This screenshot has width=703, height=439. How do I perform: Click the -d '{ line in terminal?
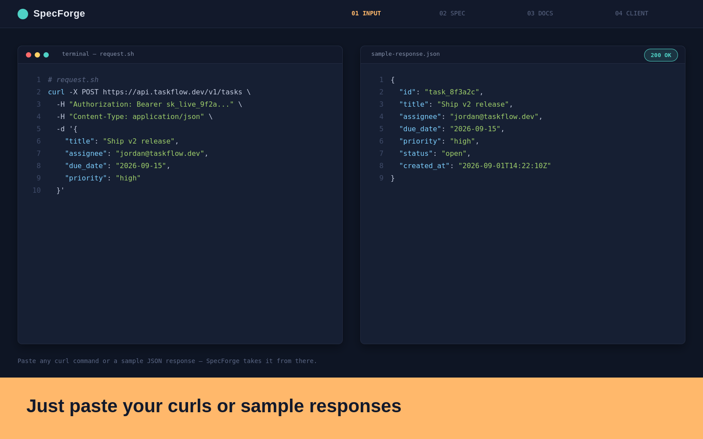[x=67, y=129]
